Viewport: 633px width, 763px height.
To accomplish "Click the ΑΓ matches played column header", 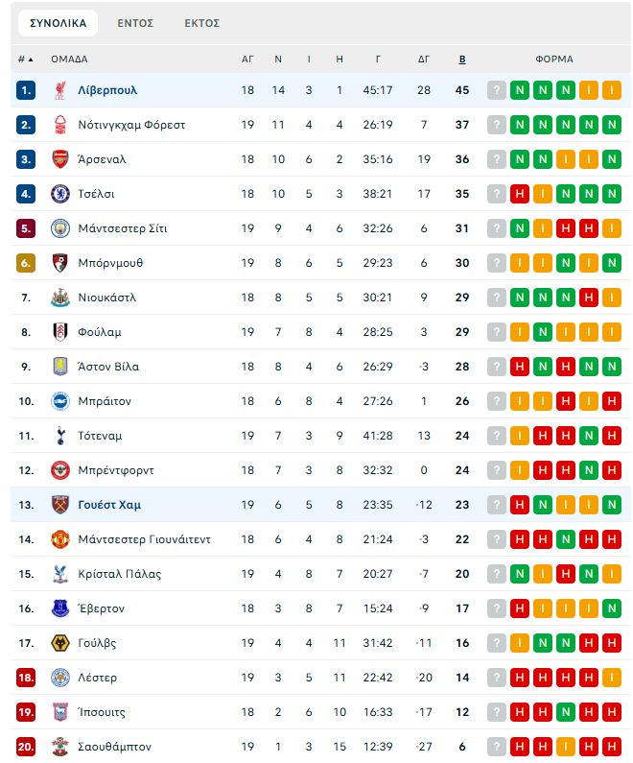I will 247,60.
